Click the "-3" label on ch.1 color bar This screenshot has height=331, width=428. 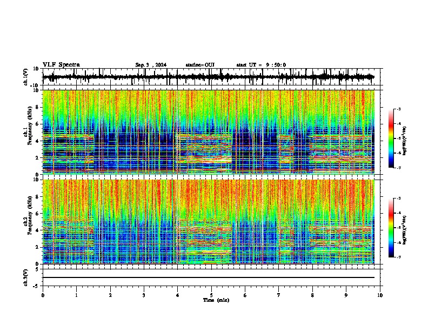pyautogui.click(x=399, y=109)
